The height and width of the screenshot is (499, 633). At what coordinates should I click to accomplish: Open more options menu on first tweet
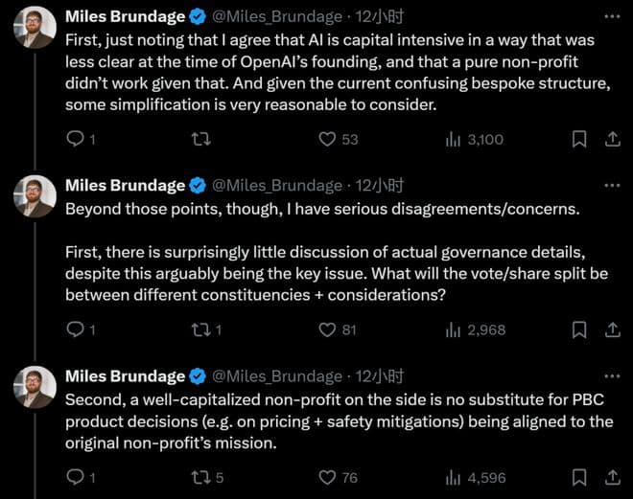click(x=611, y=16)
